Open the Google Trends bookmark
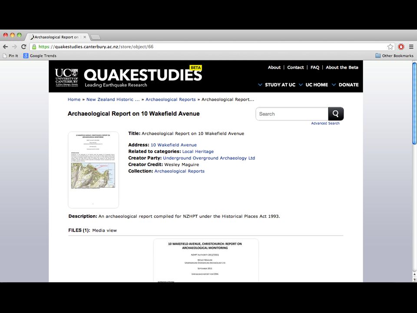This screenshot has width=417, height=313. (x=40, y=56)
